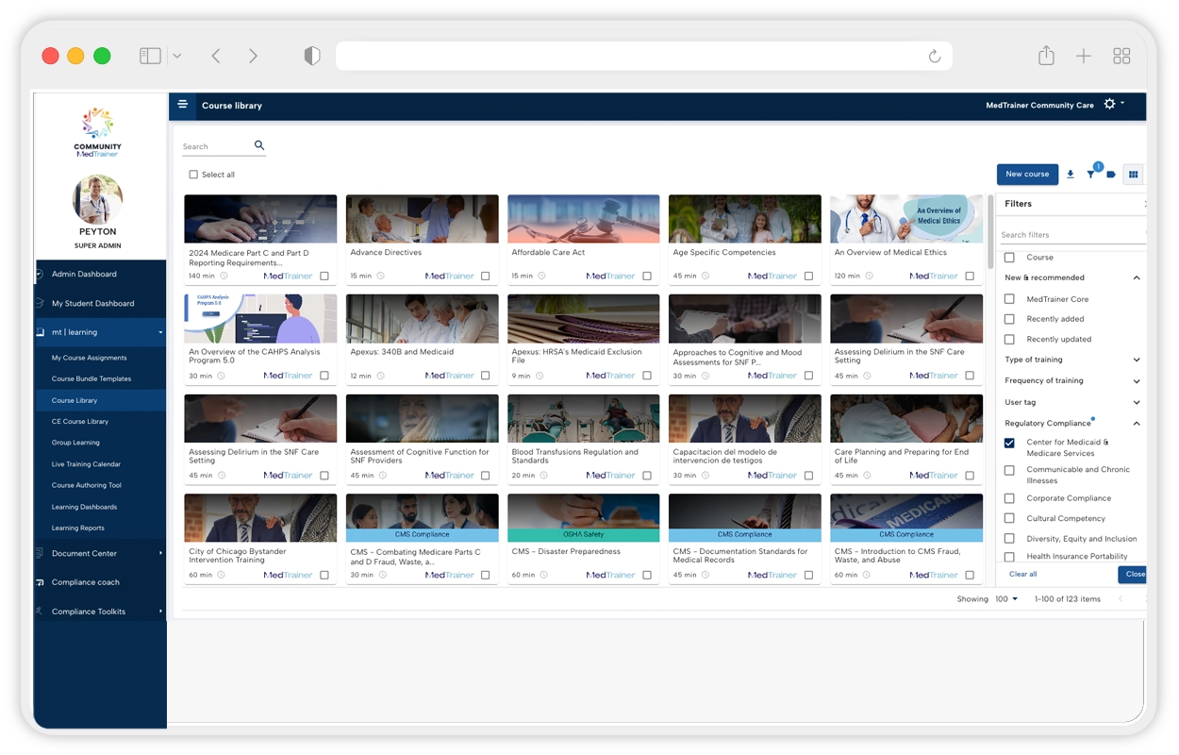Image resolution: width=1179 pixels, height=755 pixels.
Task: Open the hamburger menu in header
Action: pos(183,105)
